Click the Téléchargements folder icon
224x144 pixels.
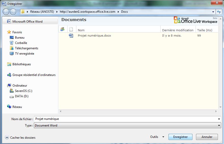tap(11, 48)
